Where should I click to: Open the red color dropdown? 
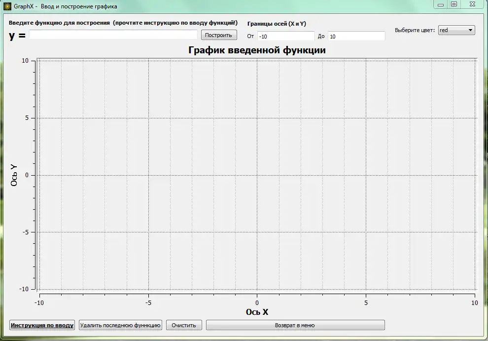(456, 30)
